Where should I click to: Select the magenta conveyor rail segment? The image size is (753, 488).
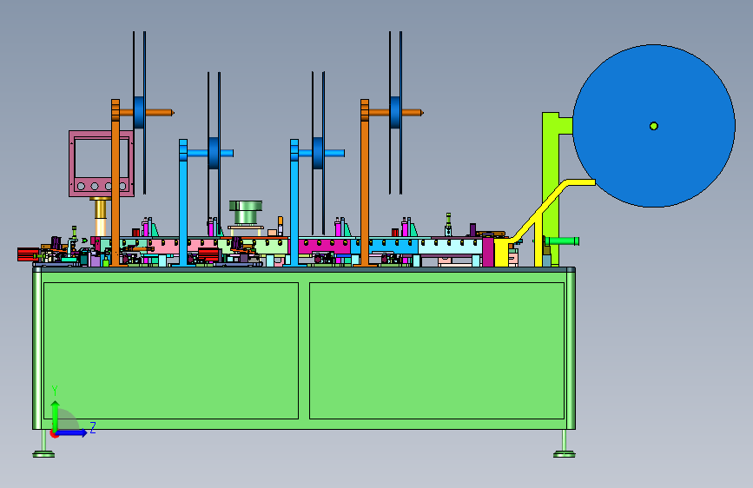[x=324, y=247]
